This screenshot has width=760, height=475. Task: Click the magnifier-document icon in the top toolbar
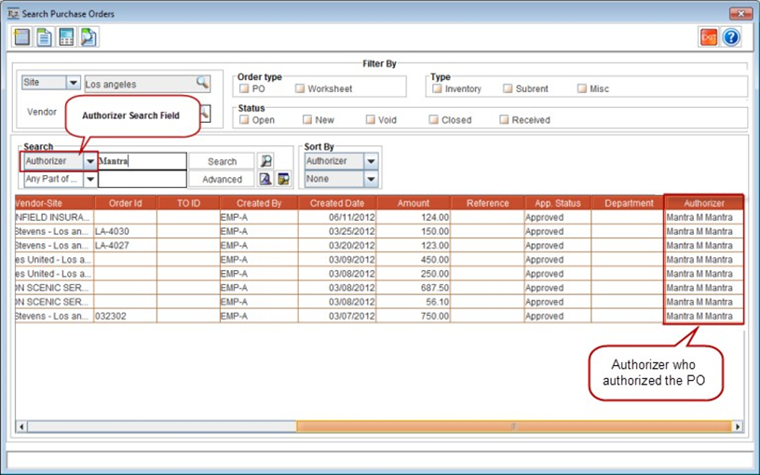88,37
